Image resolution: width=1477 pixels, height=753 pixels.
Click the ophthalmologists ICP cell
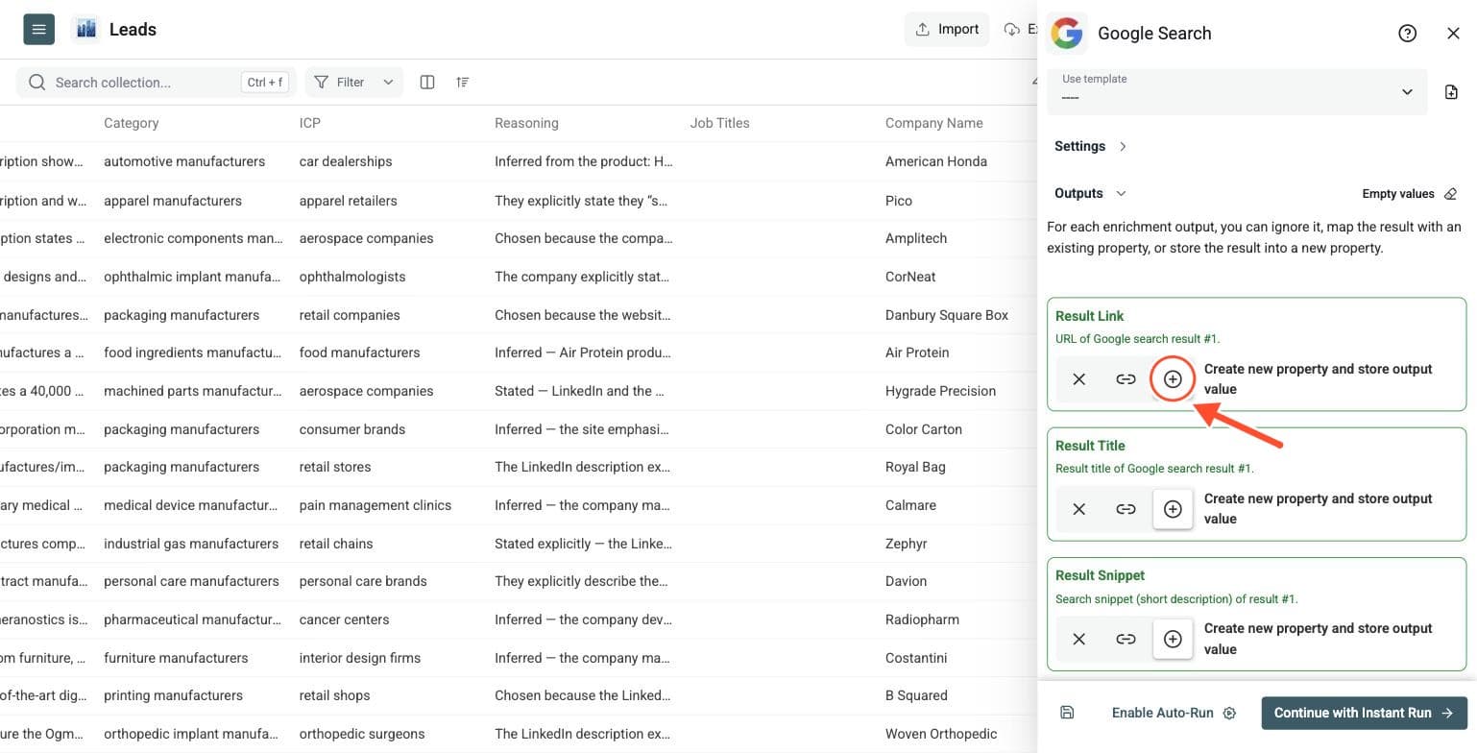click(x=352, y=277)
